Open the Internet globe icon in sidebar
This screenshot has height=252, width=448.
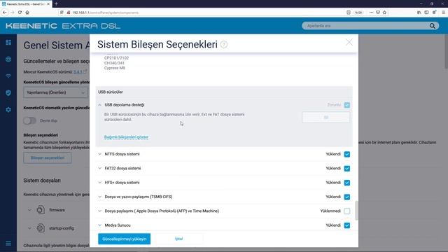8,59
